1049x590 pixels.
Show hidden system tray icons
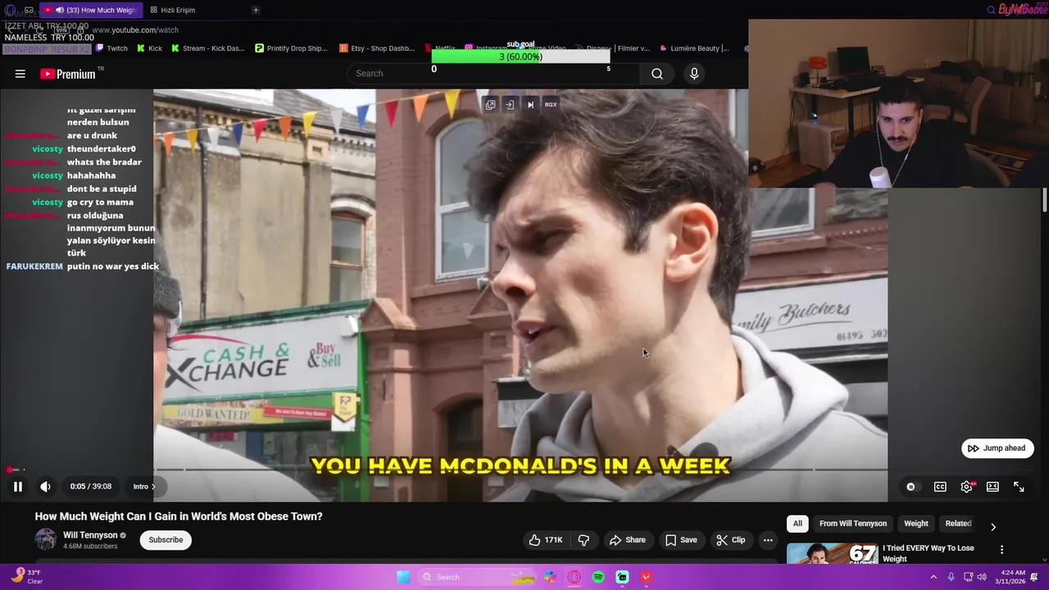[933, 577]
